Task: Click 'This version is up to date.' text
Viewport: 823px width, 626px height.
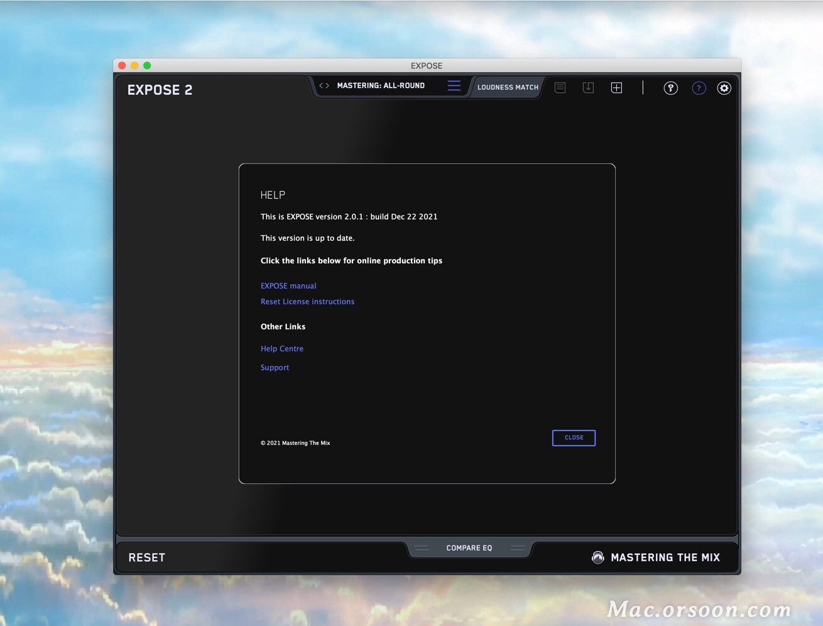Action: (307, 238)
